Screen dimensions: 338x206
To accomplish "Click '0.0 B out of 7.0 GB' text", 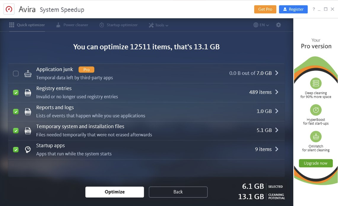I will [250, 73].
